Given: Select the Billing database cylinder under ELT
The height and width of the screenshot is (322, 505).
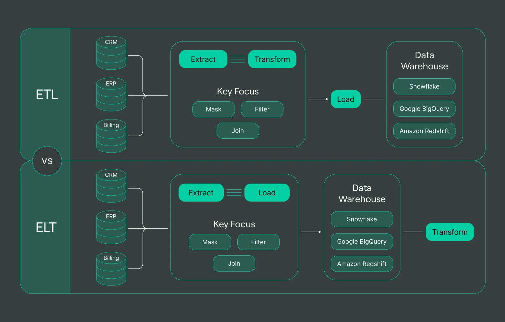Looking at the screenshot, I should (111, 269).
